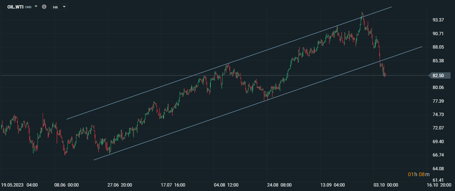Screen dimensions: 455x191
Task: Click the info icon beside OIL.WTI
Action: 44,7
